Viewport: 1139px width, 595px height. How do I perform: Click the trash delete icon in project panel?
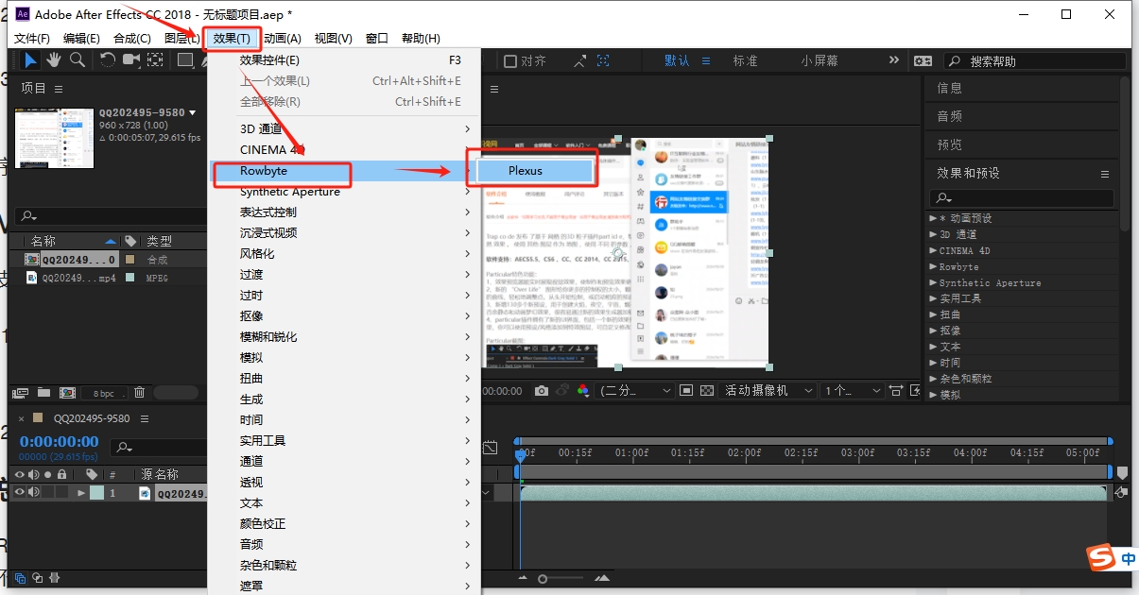click(x=139, y=392)
